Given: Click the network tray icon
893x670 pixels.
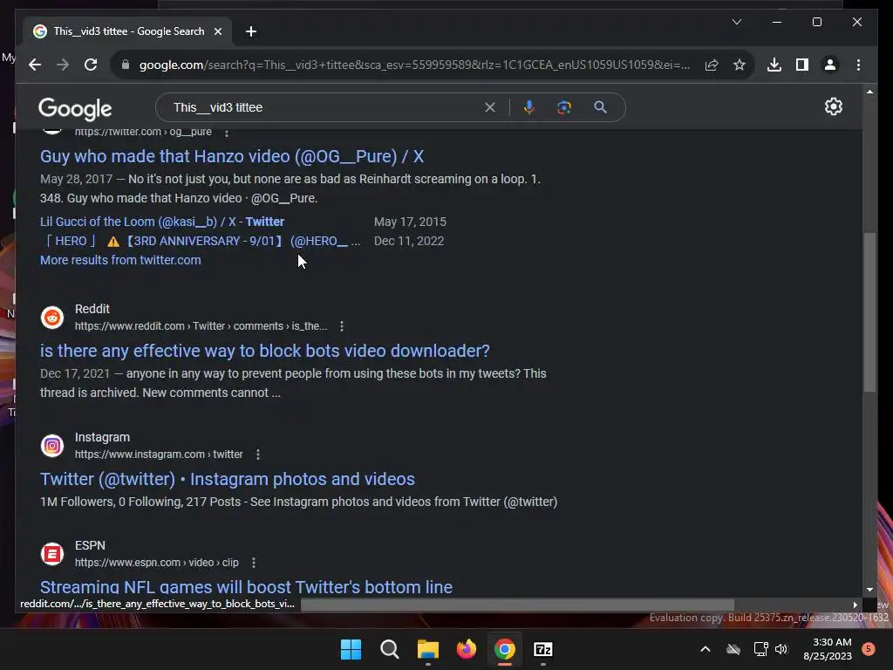Looking at the screenshot, I should [760, 649].
